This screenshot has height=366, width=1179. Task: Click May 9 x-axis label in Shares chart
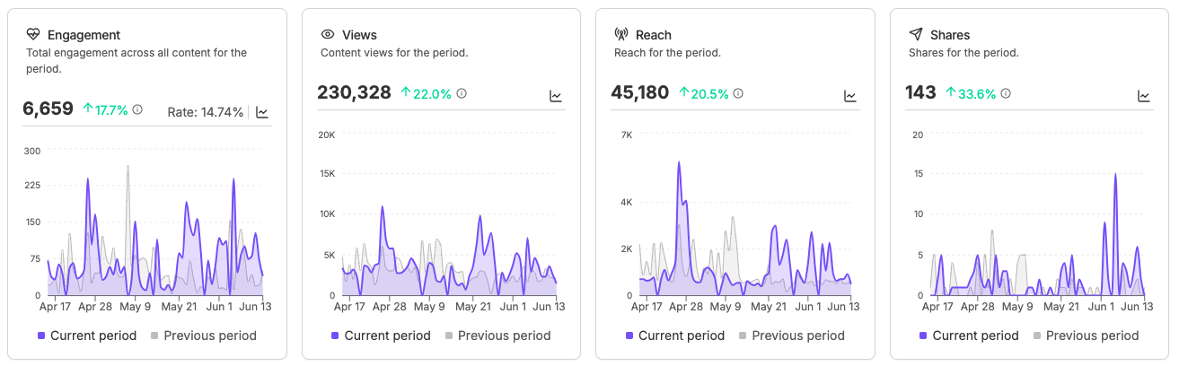pos(1017,306)
